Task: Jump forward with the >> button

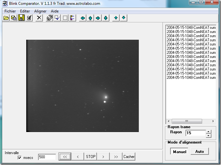Action: (116, 156)
